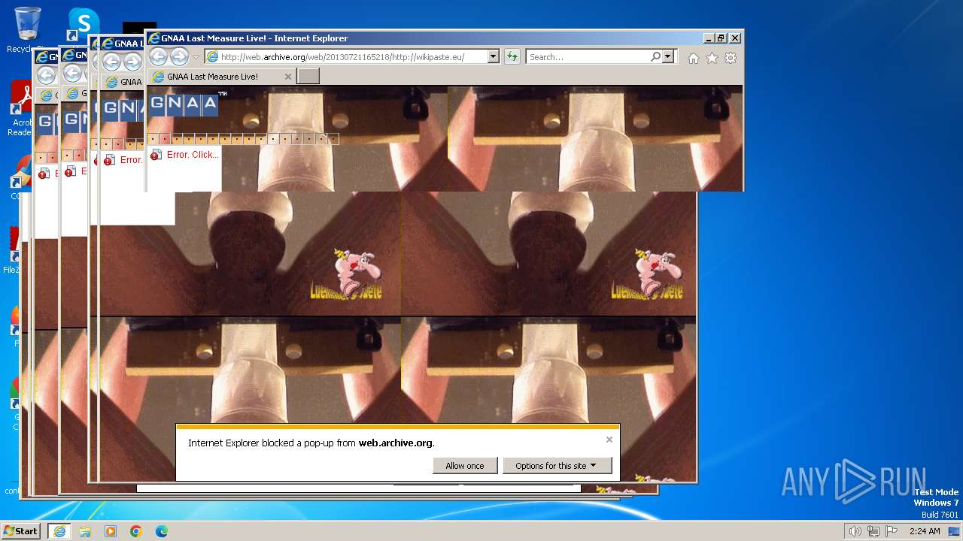Screen dimensions: 963x541
Task: Click the network tray icon
Action: [x=873, y=531]
